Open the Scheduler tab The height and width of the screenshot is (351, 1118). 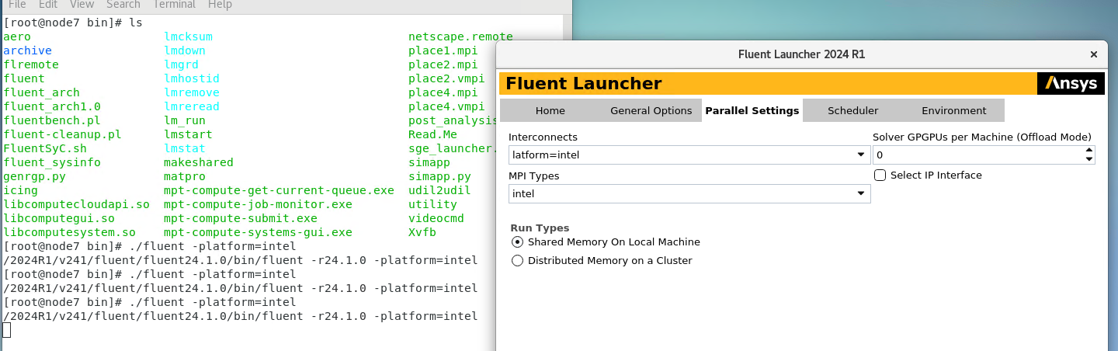pyautogui.click(x=852, y=110)
